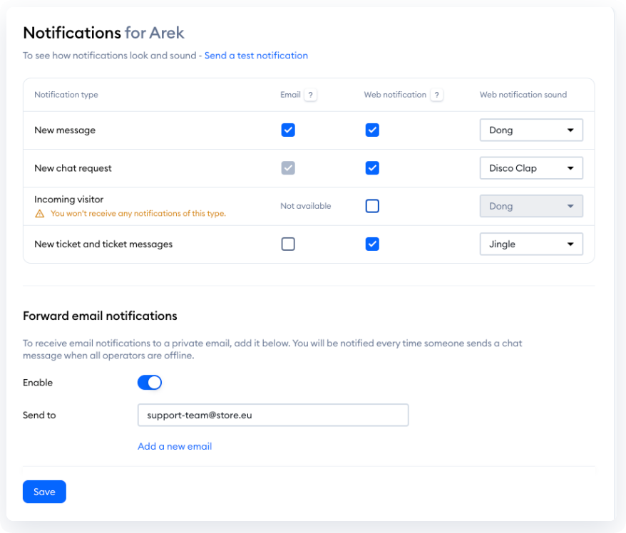This screenshot has height=533, width=626.
Task: Click the Email help question mark icon
Action: [x=310, y=95]
